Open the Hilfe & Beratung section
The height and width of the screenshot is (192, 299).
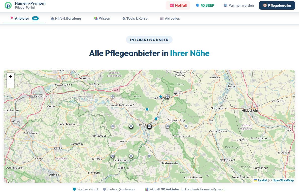[x=68, y=18]
